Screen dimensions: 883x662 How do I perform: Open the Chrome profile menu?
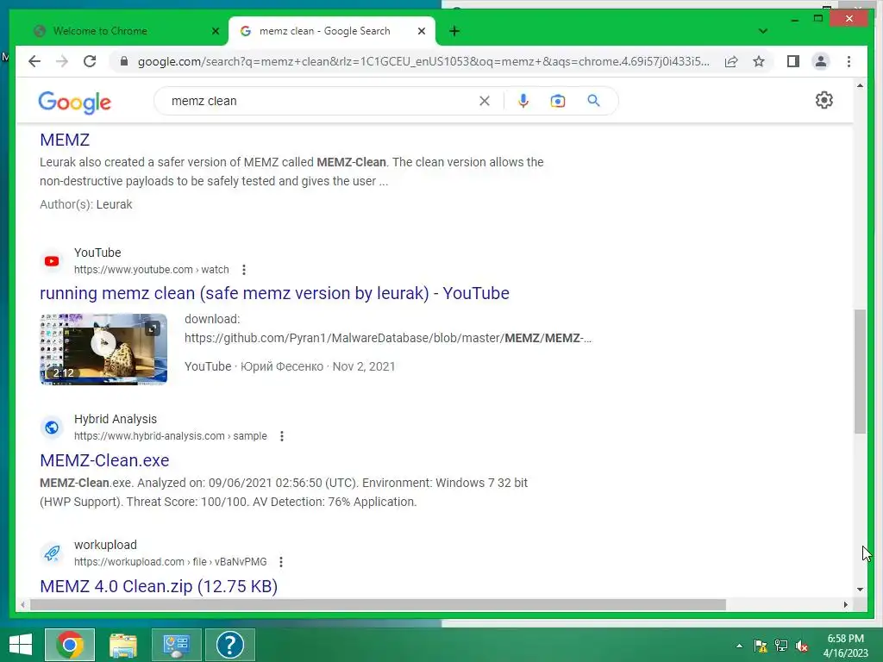click(x=821, y=61)
